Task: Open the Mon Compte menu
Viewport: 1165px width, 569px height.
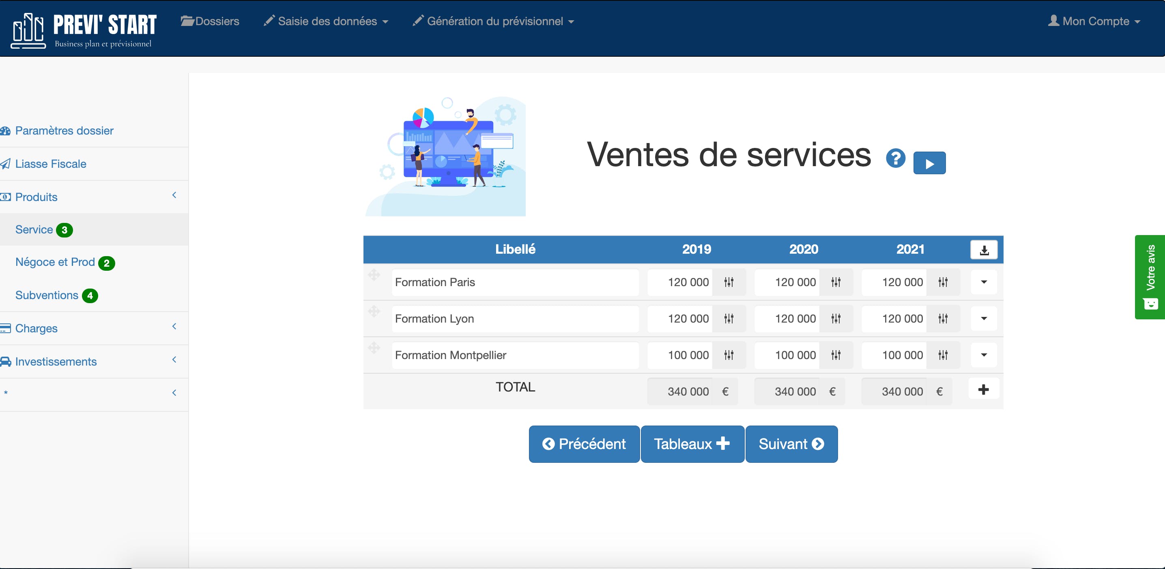Action: [1094, 21]
